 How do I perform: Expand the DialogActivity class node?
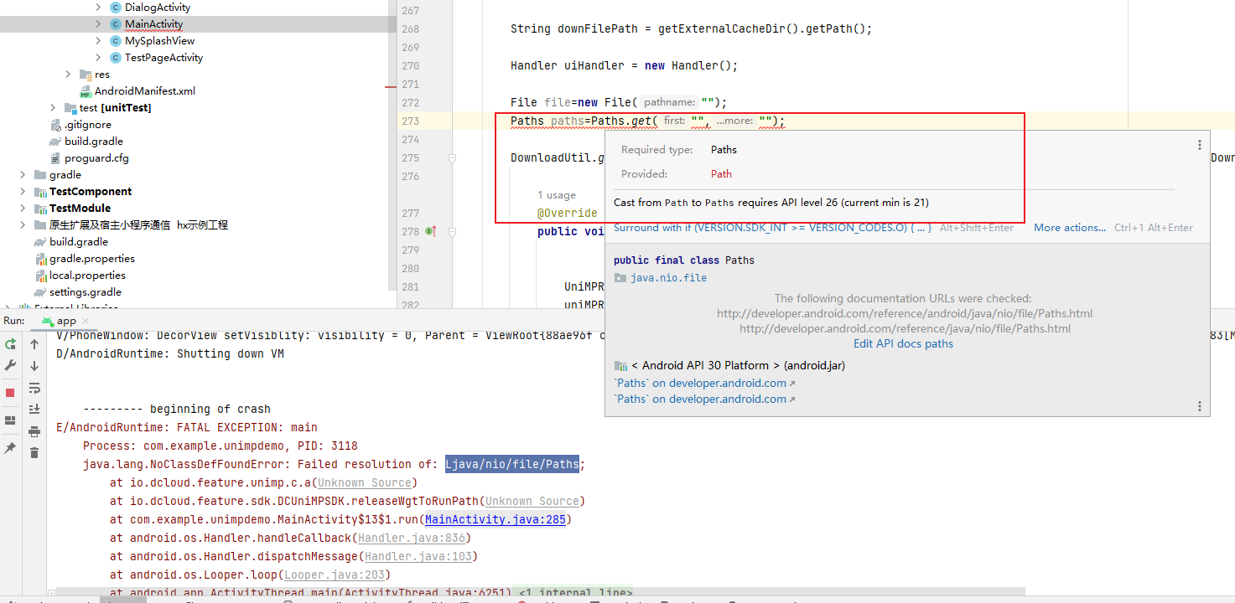click(99, 8)
